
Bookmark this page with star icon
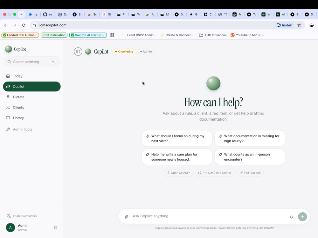tap(299, 25)
